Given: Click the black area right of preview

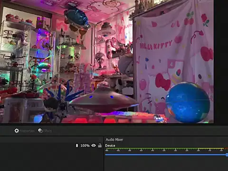Looking at the screenshot, I should pos(221,62).
